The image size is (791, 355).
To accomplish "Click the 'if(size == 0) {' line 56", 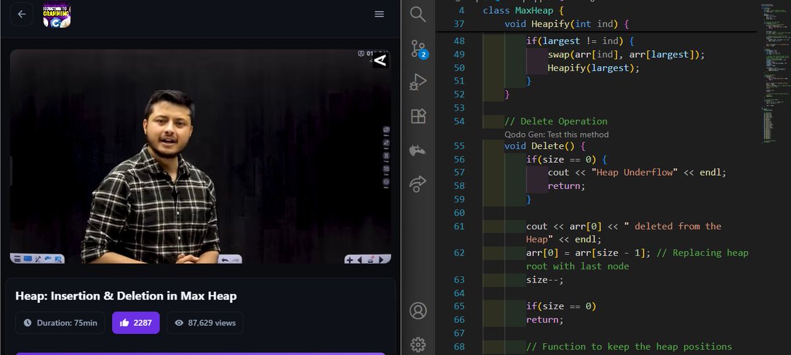I will coord(567,159).
